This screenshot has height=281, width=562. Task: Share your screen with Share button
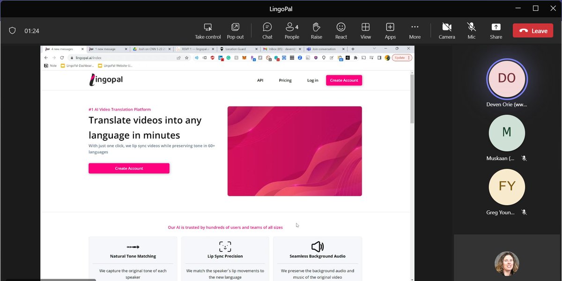click(x=496, y=31)
